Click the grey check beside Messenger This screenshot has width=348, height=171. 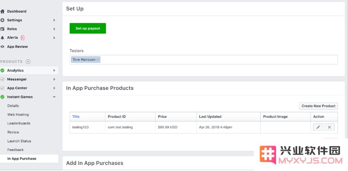2,79
